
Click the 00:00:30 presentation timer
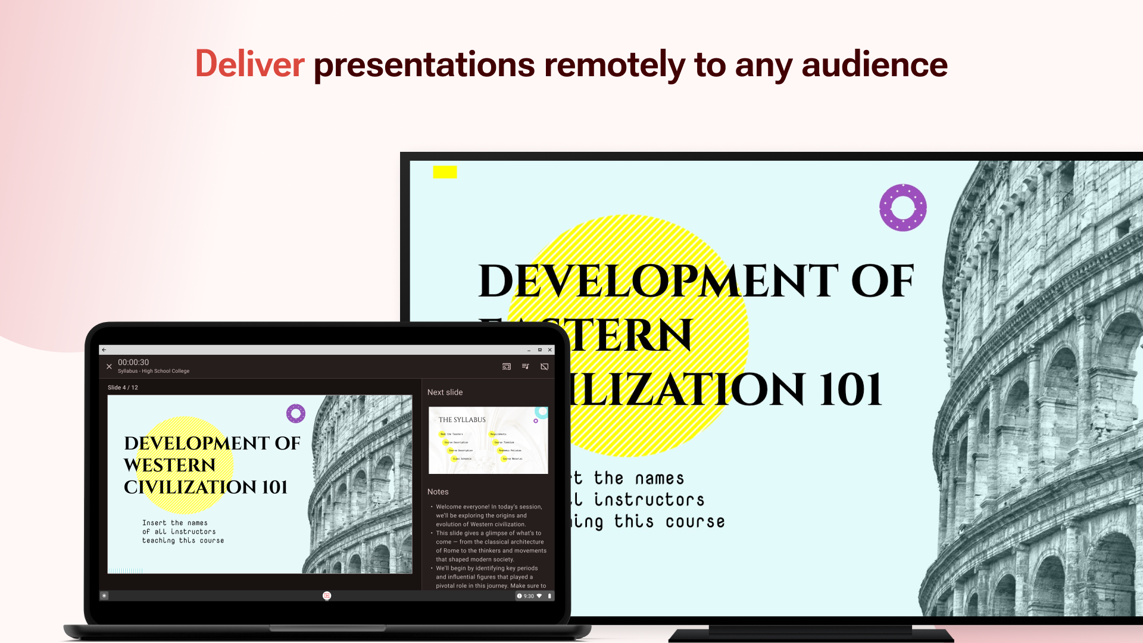coord(133,362)
